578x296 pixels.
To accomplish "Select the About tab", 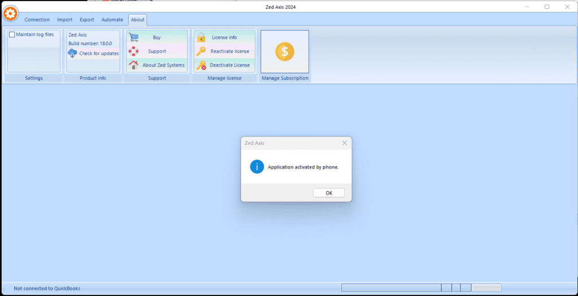I will pos(138,20).
